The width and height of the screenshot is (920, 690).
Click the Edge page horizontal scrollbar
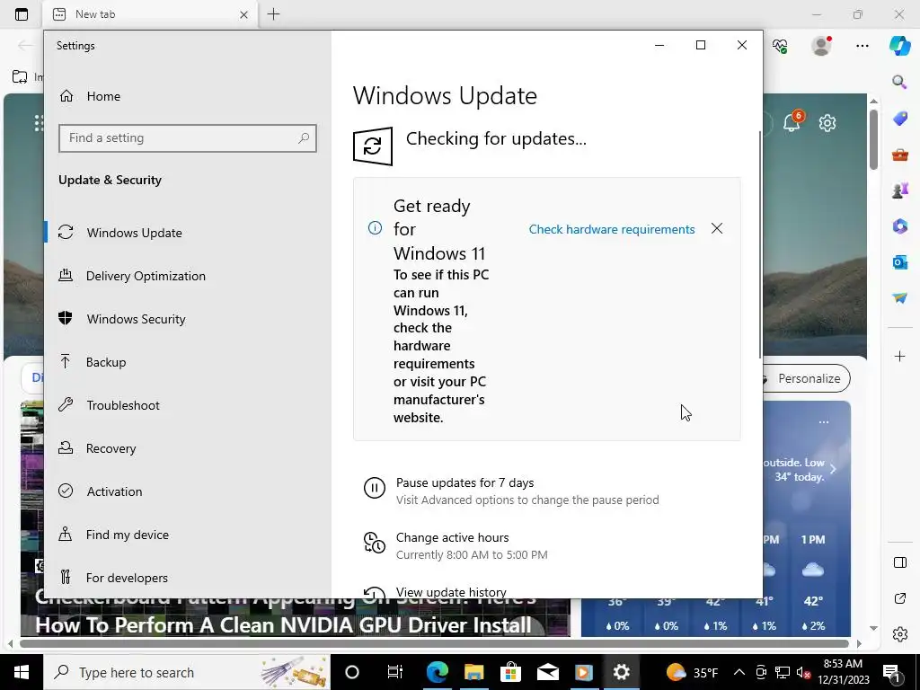click(434, 643)
